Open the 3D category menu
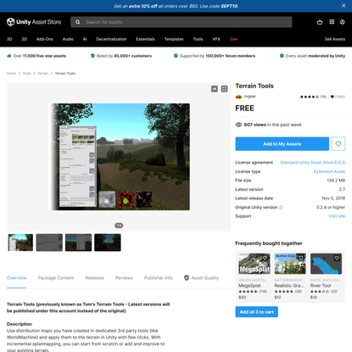The width and height of the screenshot is (352, 352). pyautogui.click(x=9, y=39)
